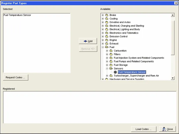Expand the Carburetion node
The height and width of the screenshot is (134, 179).
pyautogui.click(x=107, y=51)
